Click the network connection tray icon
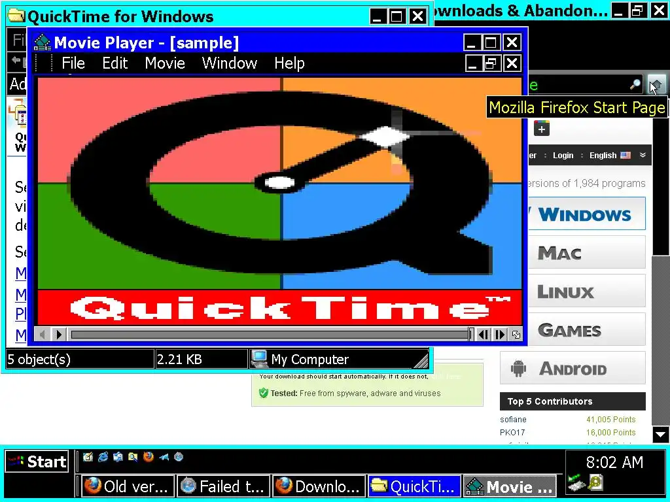The image size is (670, 502). (x=576, y=483)
